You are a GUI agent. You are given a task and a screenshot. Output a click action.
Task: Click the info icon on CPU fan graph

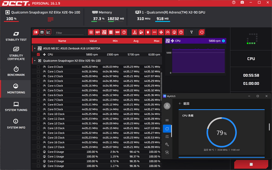pos(224,41)
